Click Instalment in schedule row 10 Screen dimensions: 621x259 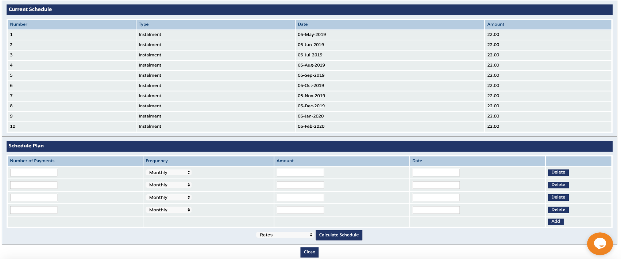coord(150,126)
